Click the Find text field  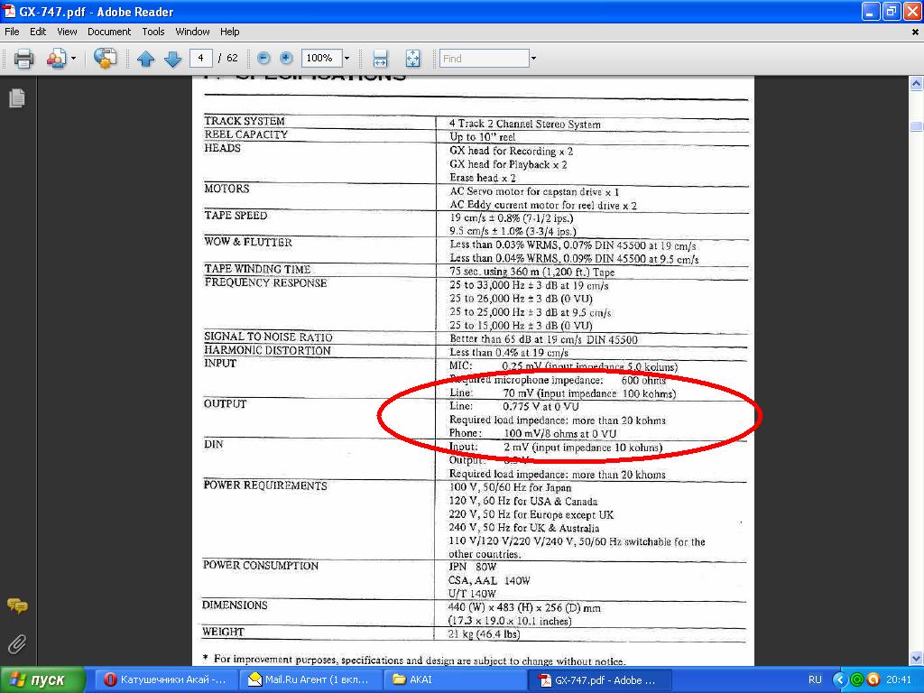[483, 59]
